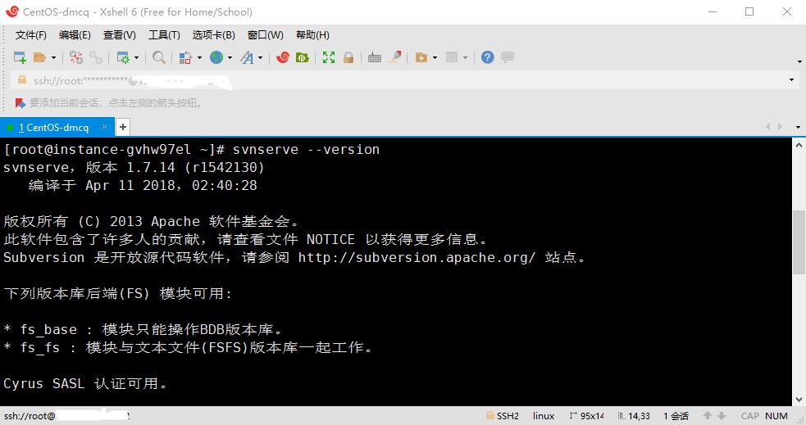Click the http://subversion.apache.org/ URL text
Viewport: 806px width, 425px height.
(x=417, y=257)
